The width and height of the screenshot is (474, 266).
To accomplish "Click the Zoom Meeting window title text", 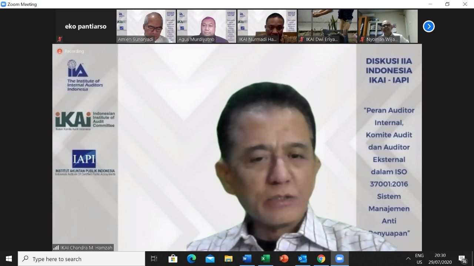I will 22,4.
